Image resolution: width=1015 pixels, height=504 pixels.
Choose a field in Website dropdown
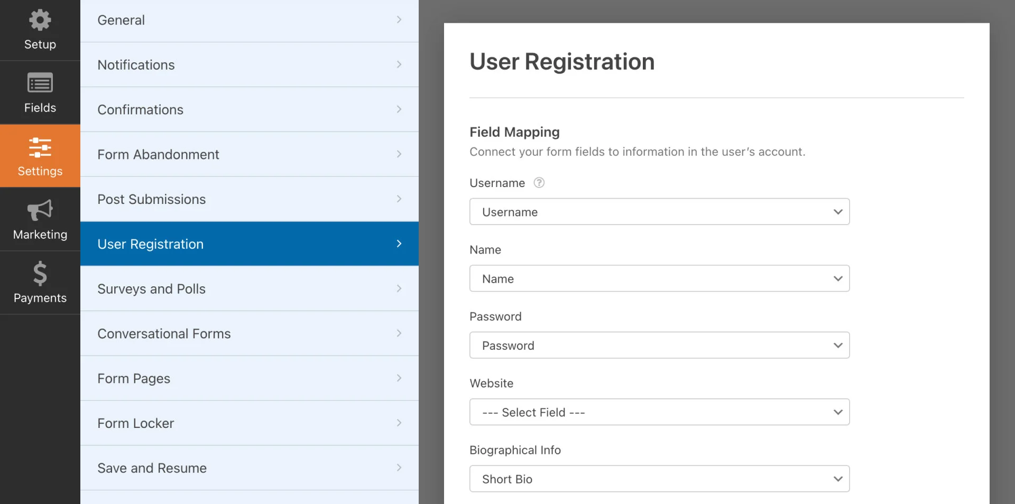[659, 412]
